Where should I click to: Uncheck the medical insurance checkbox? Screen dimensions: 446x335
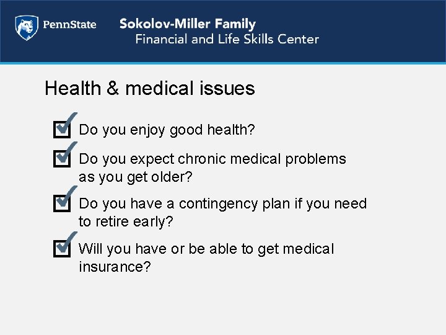tap(62, 248)
